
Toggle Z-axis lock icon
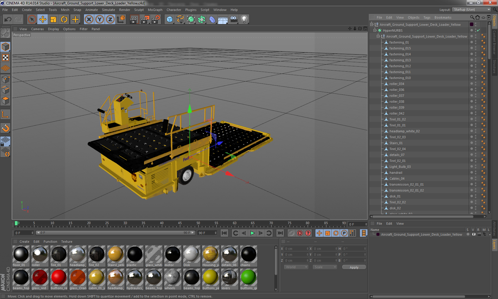(x=110, y=20)
